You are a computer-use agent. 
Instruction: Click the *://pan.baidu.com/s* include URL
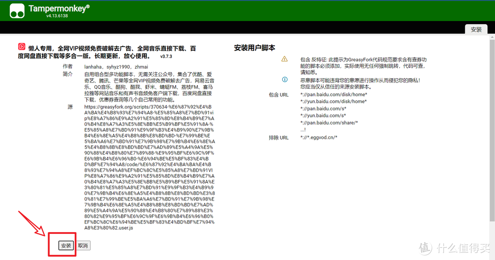tap(323, 109)
